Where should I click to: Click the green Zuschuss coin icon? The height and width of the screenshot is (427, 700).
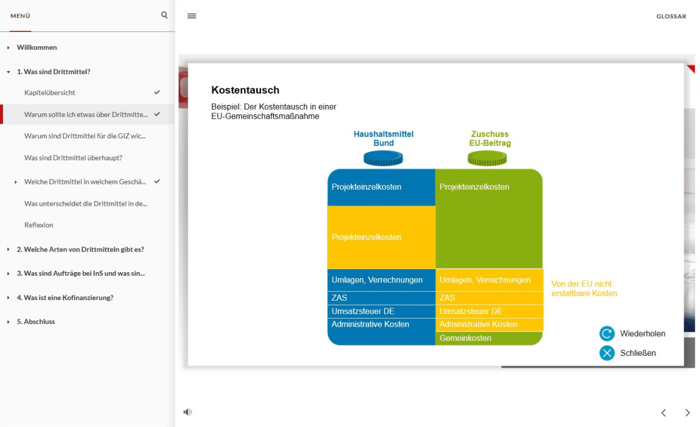487,158
